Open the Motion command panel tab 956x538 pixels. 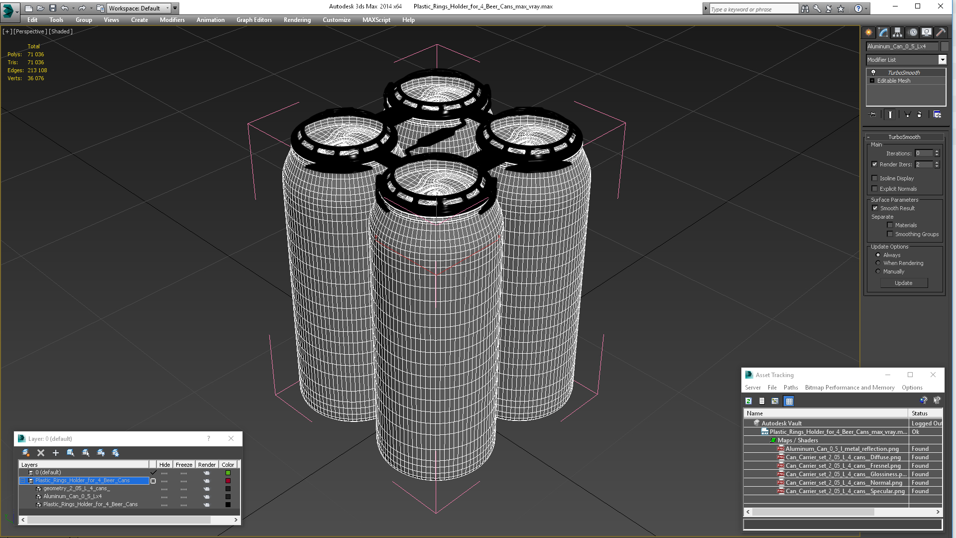(912, 32)
